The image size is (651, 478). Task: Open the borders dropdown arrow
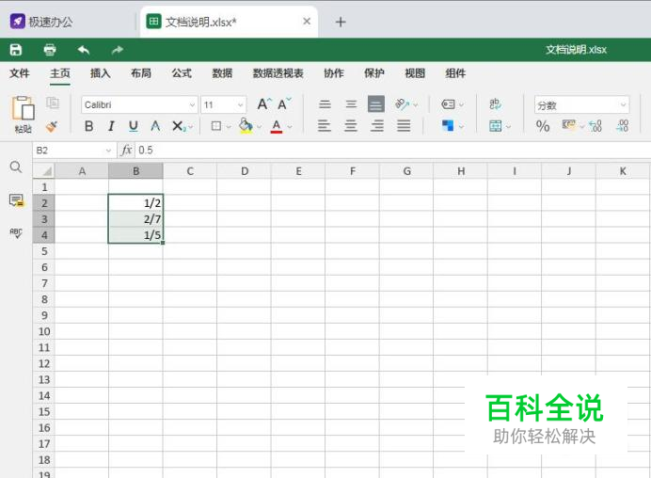pyautogui.click(x=229, y=127)
